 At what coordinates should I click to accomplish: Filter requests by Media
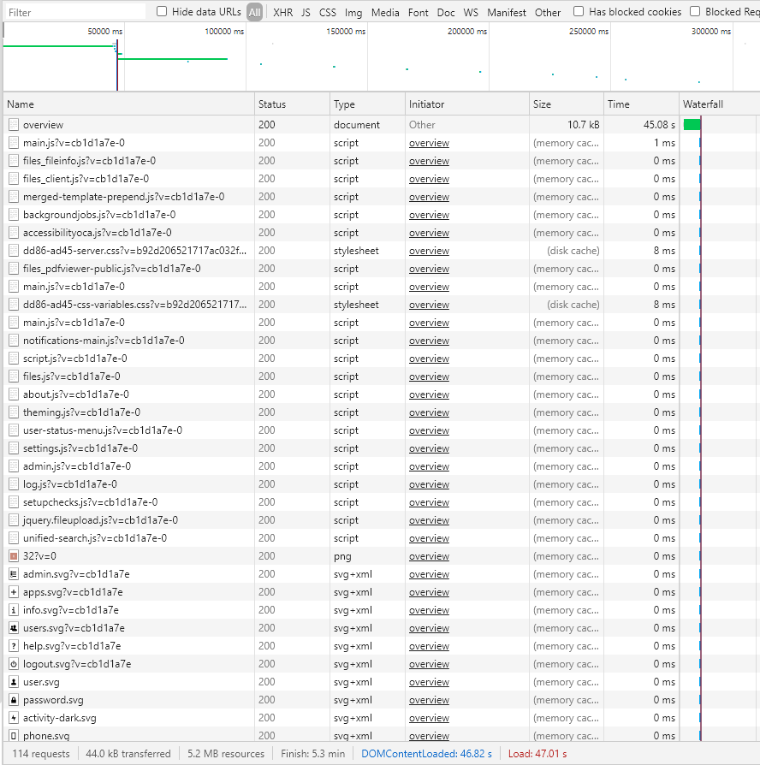click(x=385, y=13)
